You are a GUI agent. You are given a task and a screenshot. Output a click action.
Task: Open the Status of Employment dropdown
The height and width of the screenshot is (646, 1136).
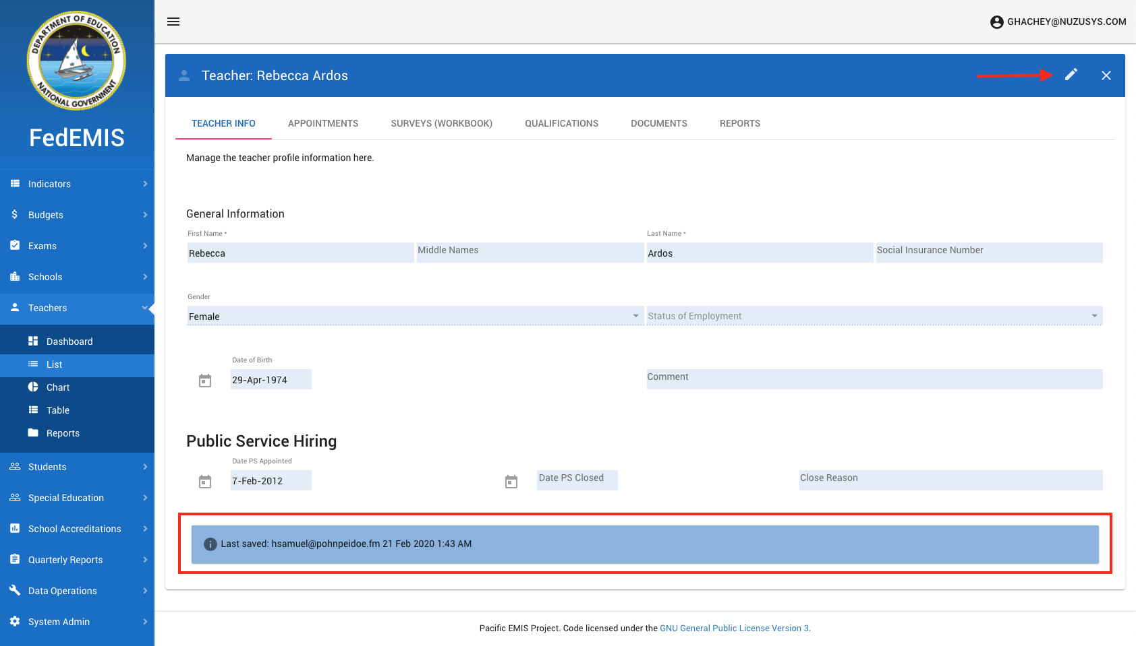(x=874, y=316)
